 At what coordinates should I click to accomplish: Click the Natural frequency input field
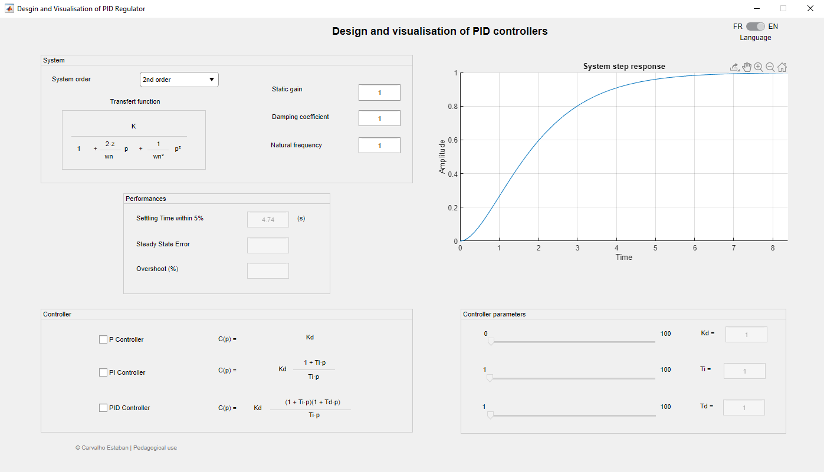(379, 146)
